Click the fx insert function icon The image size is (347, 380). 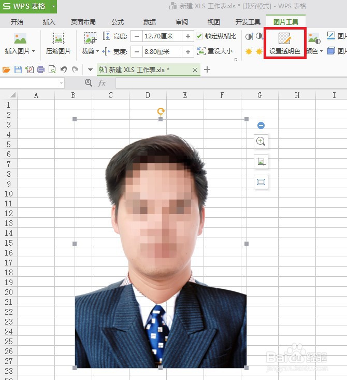click(x=102, y=83)
